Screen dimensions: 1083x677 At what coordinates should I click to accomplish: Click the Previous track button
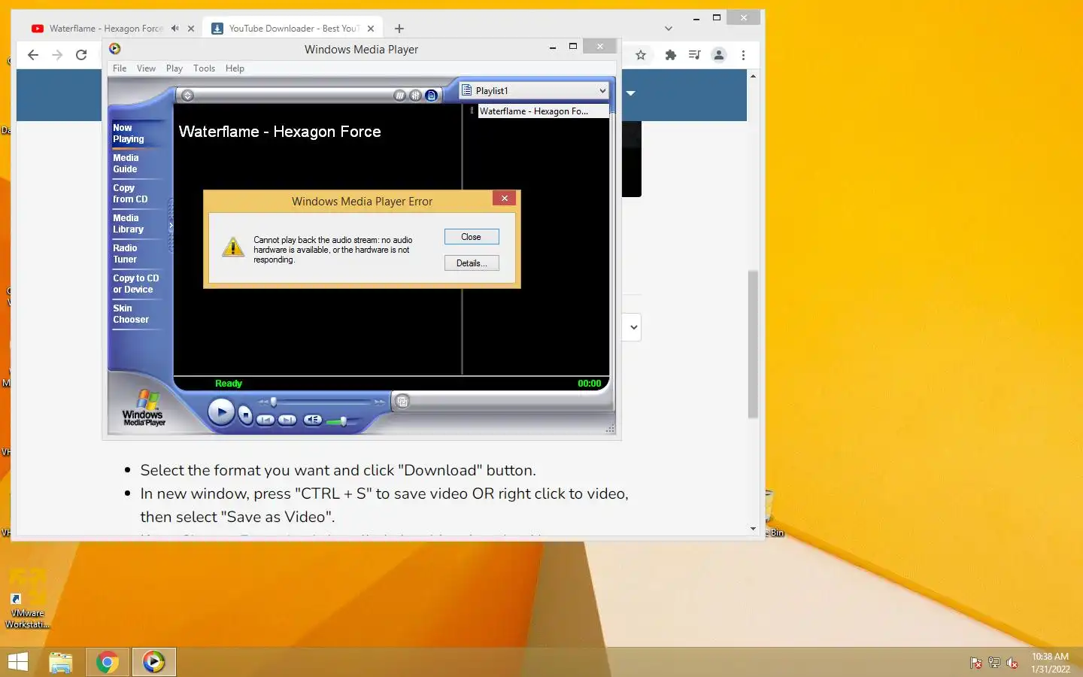pyautogui.click(x=265, y=420)
